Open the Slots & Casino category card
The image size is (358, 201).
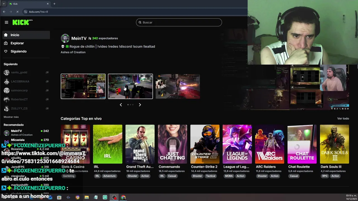tap(75, 144)
